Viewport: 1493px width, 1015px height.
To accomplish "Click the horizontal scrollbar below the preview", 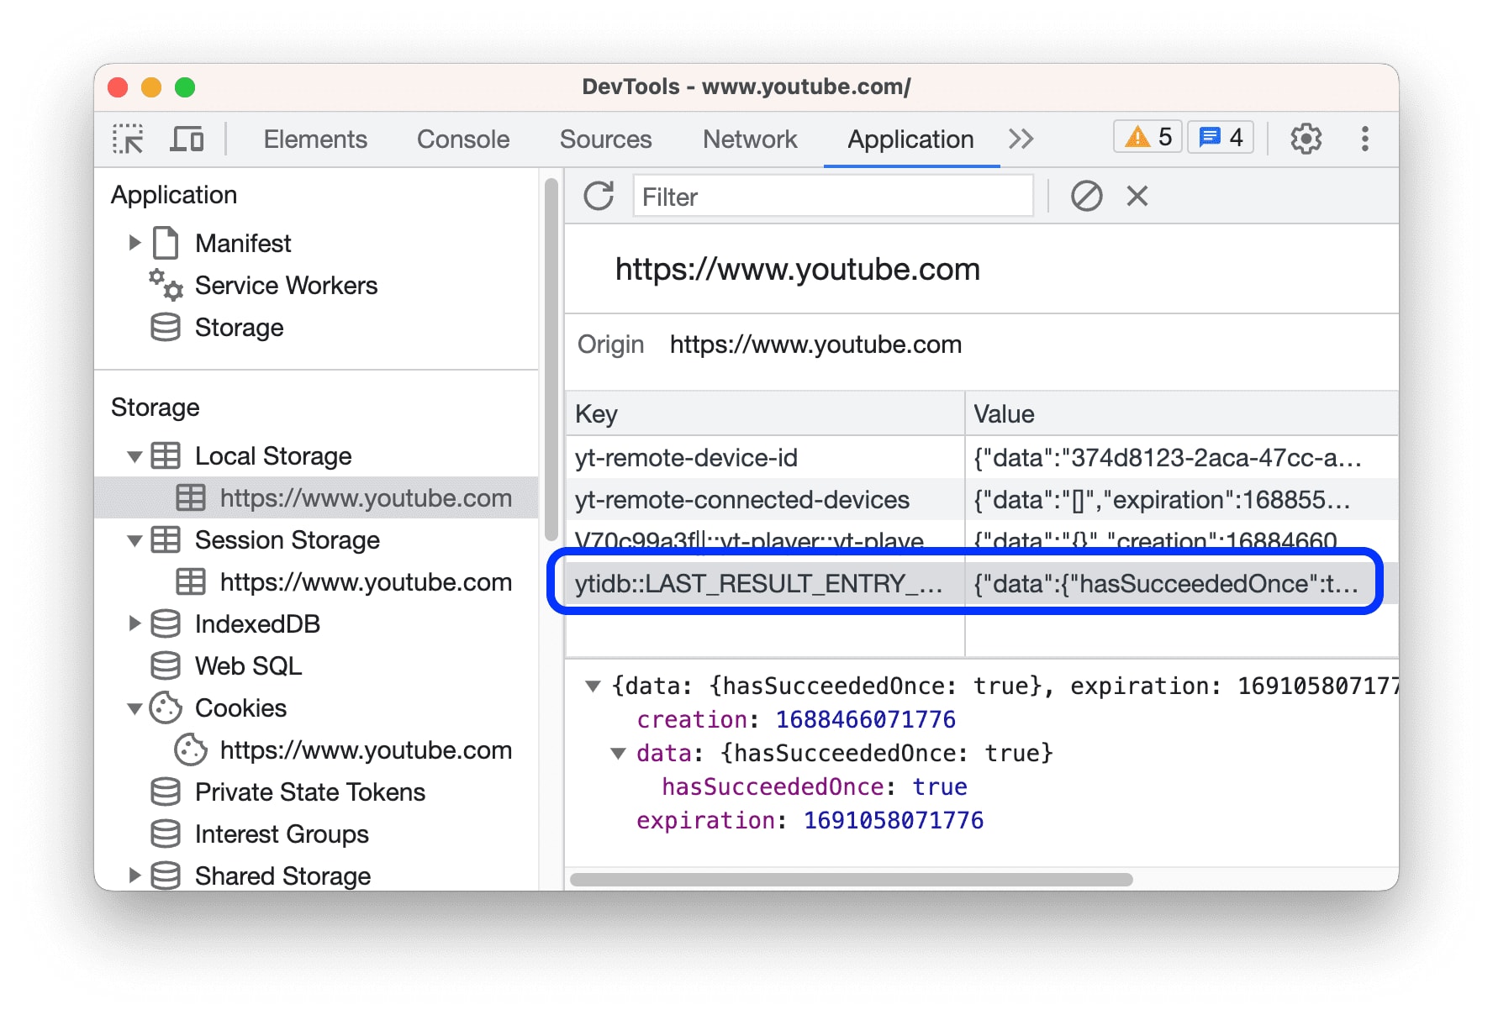I will [x=851, y=879].
